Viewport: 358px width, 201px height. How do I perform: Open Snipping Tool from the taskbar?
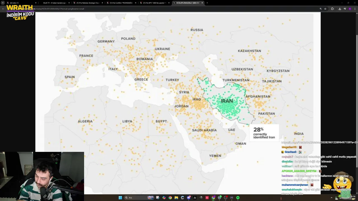158,198
